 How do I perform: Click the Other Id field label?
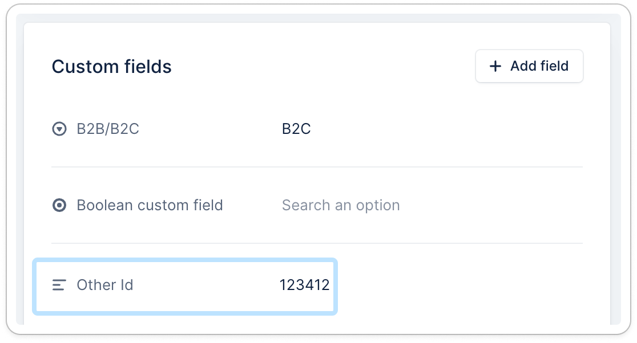point(105,285)
